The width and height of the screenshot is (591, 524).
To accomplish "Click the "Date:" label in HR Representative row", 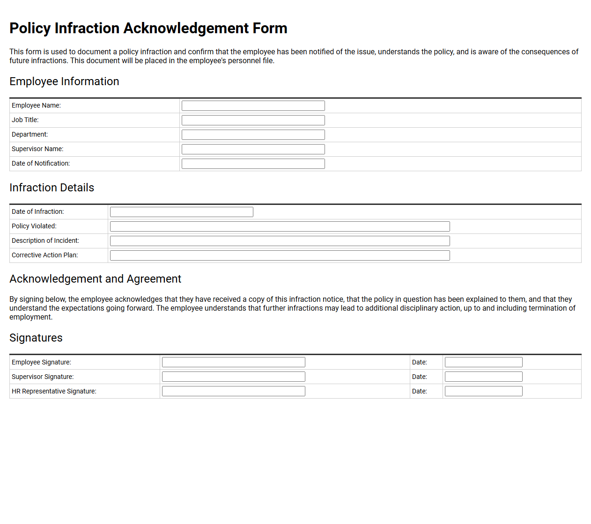I will tap(420, 392).
